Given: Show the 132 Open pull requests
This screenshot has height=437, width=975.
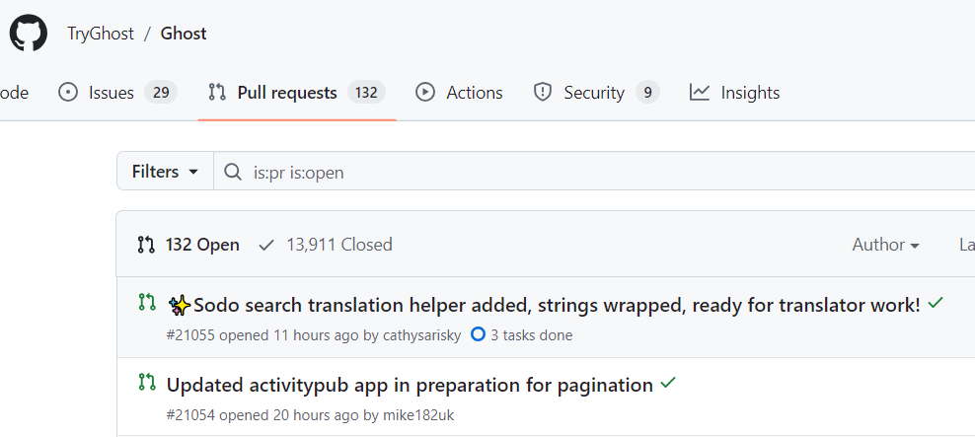Looking at the screenshot, I should 188,245.
